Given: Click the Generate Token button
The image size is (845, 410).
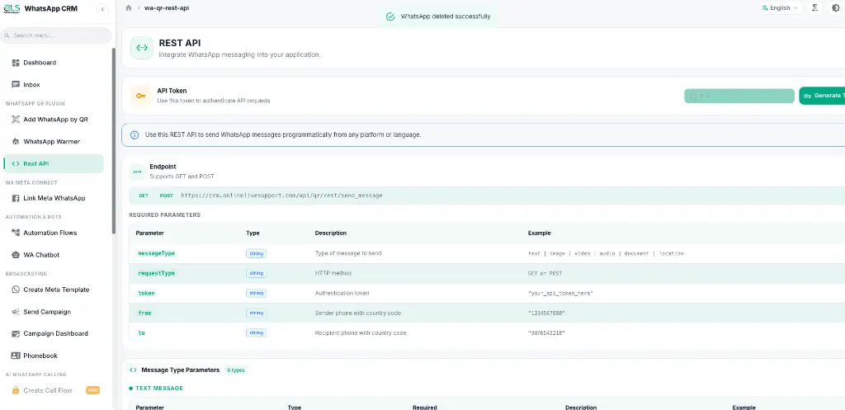Looking at the screenshot, I should click(822, 96).
